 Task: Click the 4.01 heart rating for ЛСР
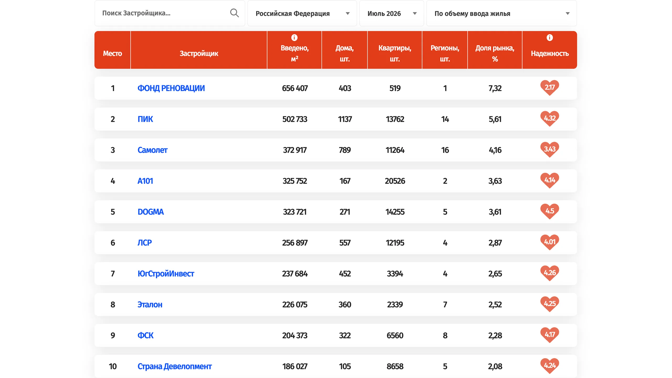click(x=549, y=242)
